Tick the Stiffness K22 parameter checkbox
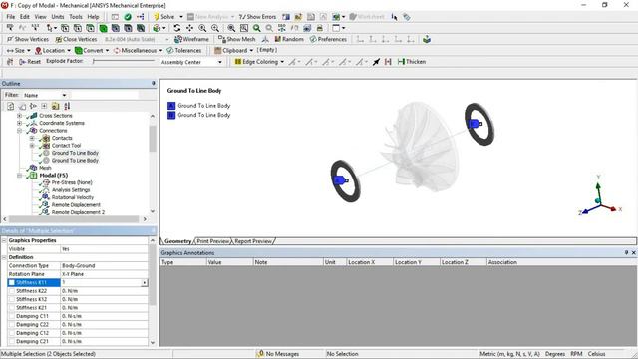Image resolution: width=638 pixels, height=359 pixels. click(x=11, y=291)
